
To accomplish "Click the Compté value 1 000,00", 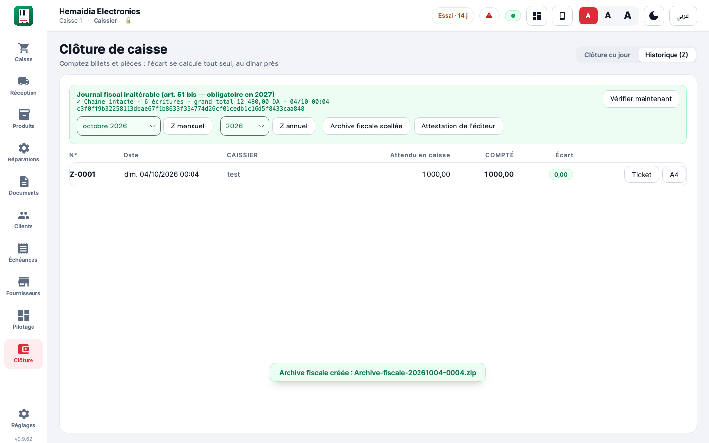I will point(499,174).
